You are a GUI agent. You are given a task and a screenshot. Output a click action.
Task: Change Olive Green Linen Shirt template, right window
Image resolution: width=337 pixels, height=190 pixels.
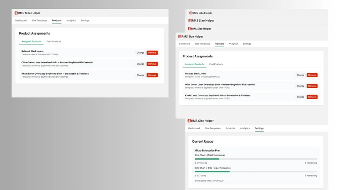(x=300, y=86)
